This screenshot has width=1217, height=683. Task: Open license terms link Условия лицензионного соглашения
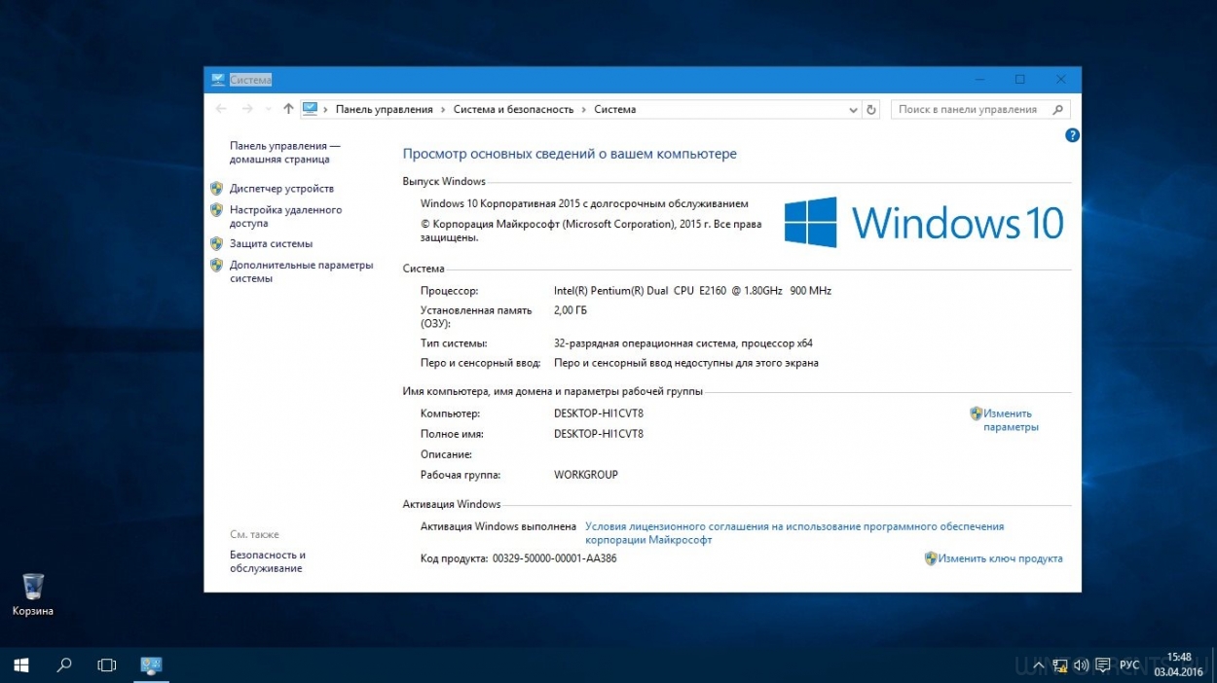(794, 533)
